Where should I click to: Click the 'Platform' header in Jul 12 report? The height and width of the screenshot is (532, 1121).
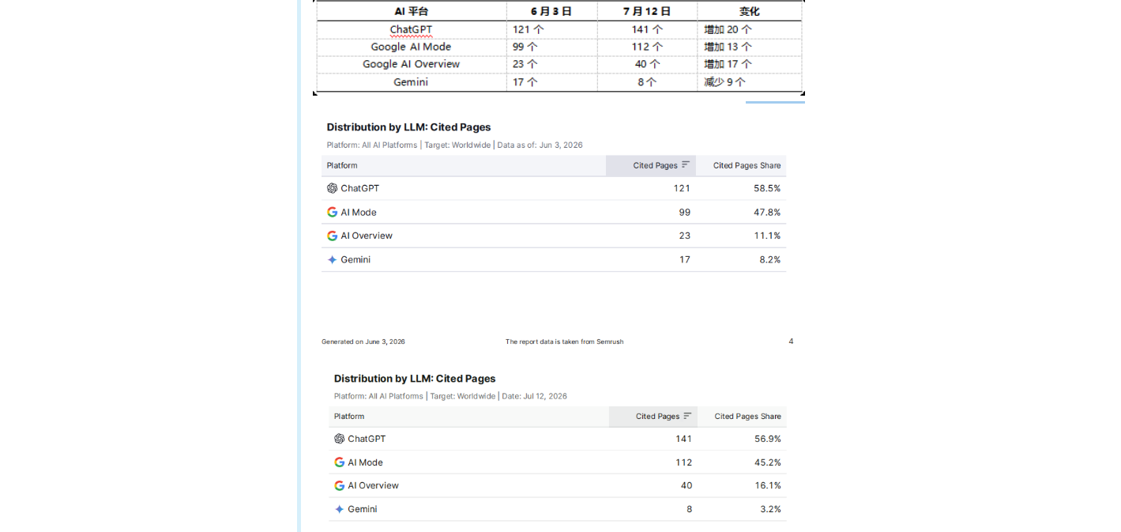(x=349, y=416)
